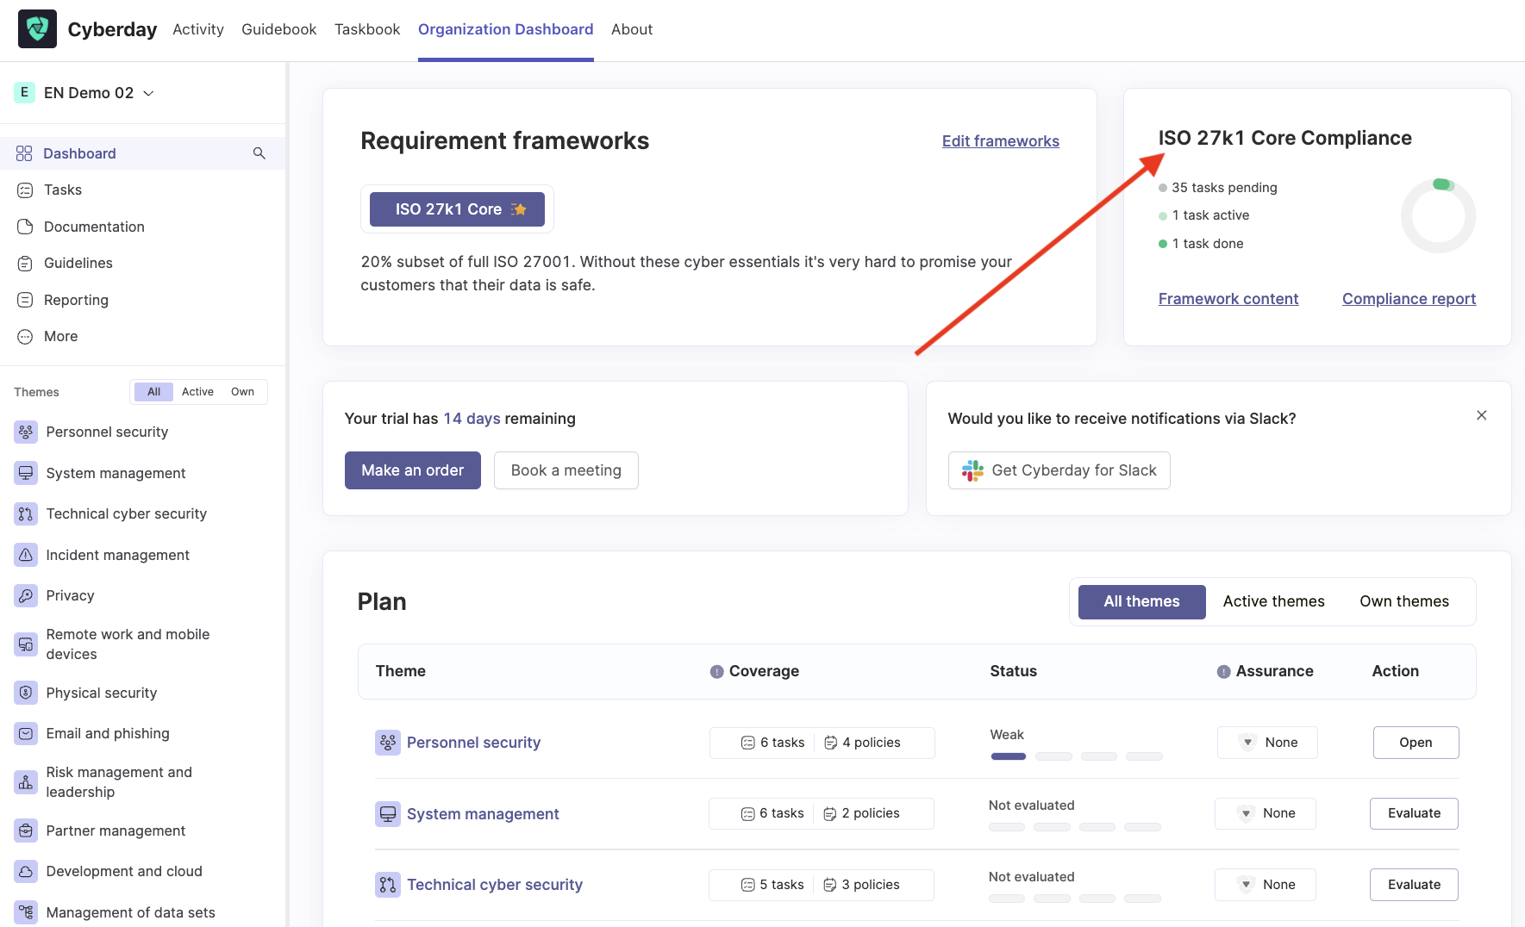Click Assurance column info icon

click(1223, 672)
